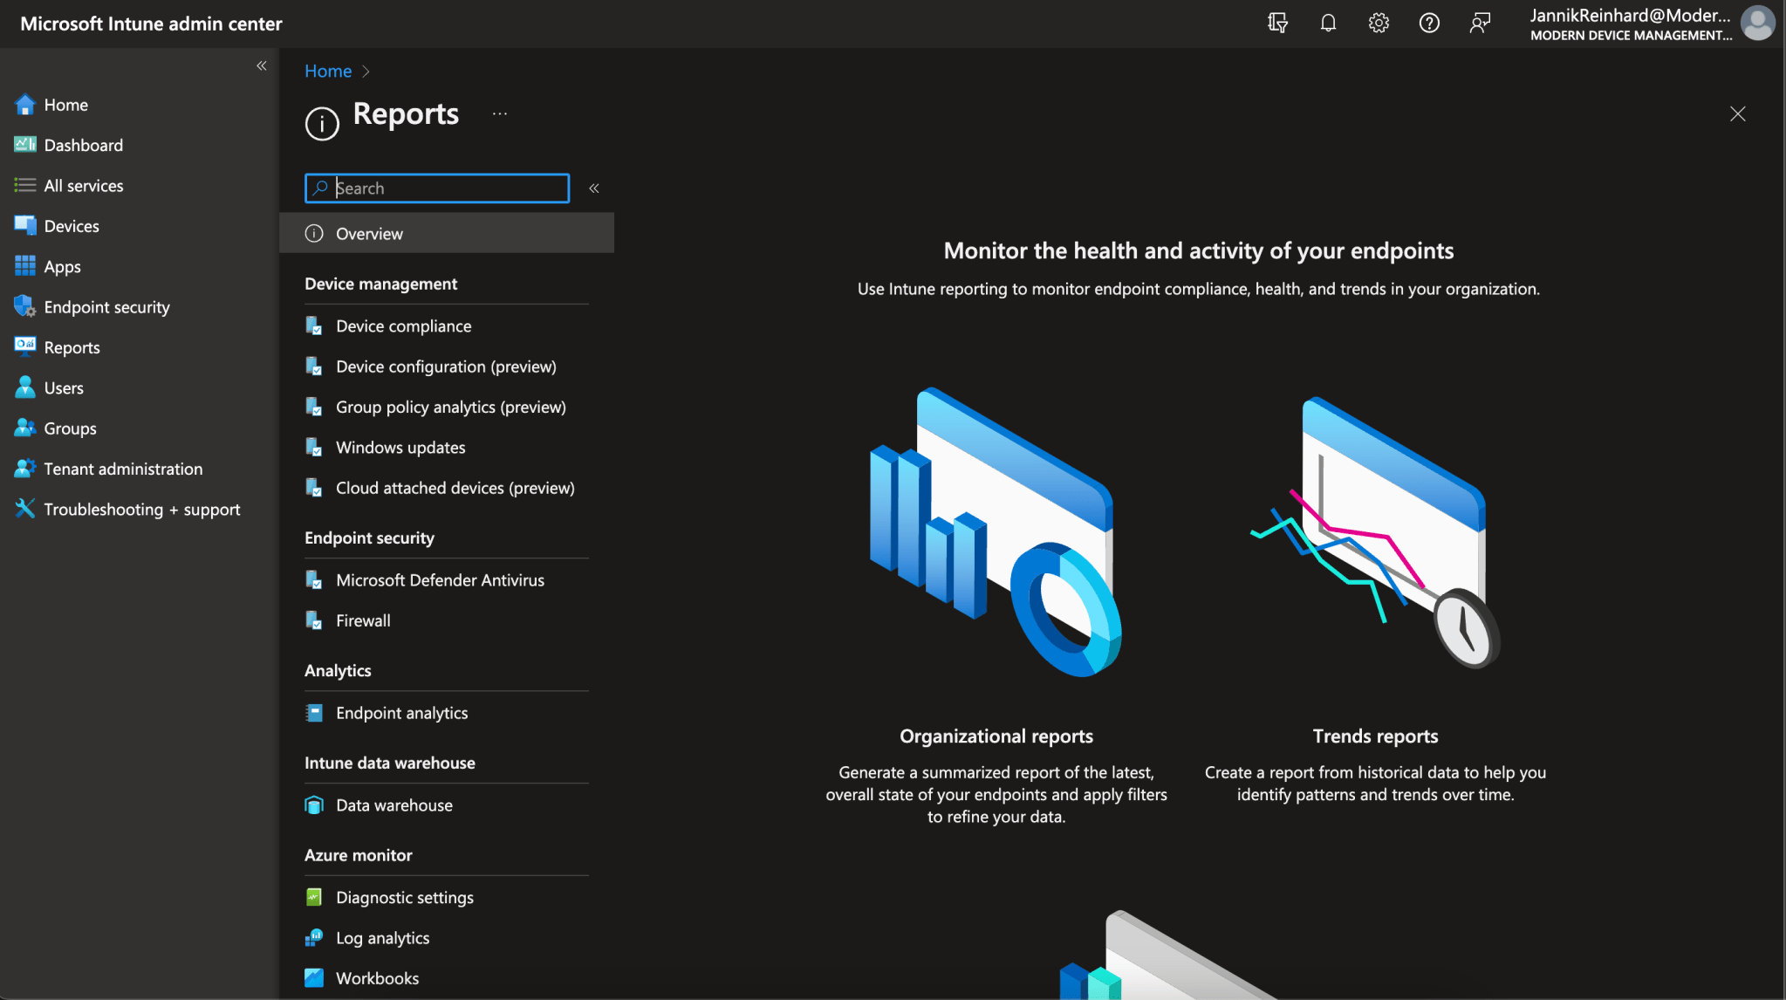Open the settings gear icon

pyautogui.click(x=1379, y=24)
